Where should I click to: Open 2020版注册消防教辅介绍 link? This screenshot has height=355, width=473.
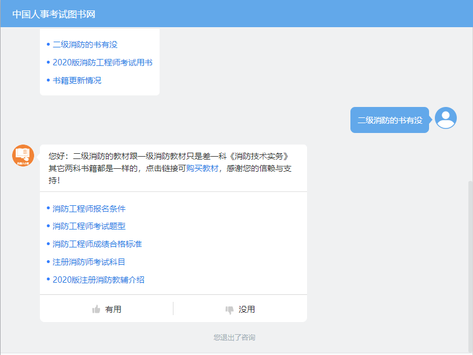tap(98, 280)
